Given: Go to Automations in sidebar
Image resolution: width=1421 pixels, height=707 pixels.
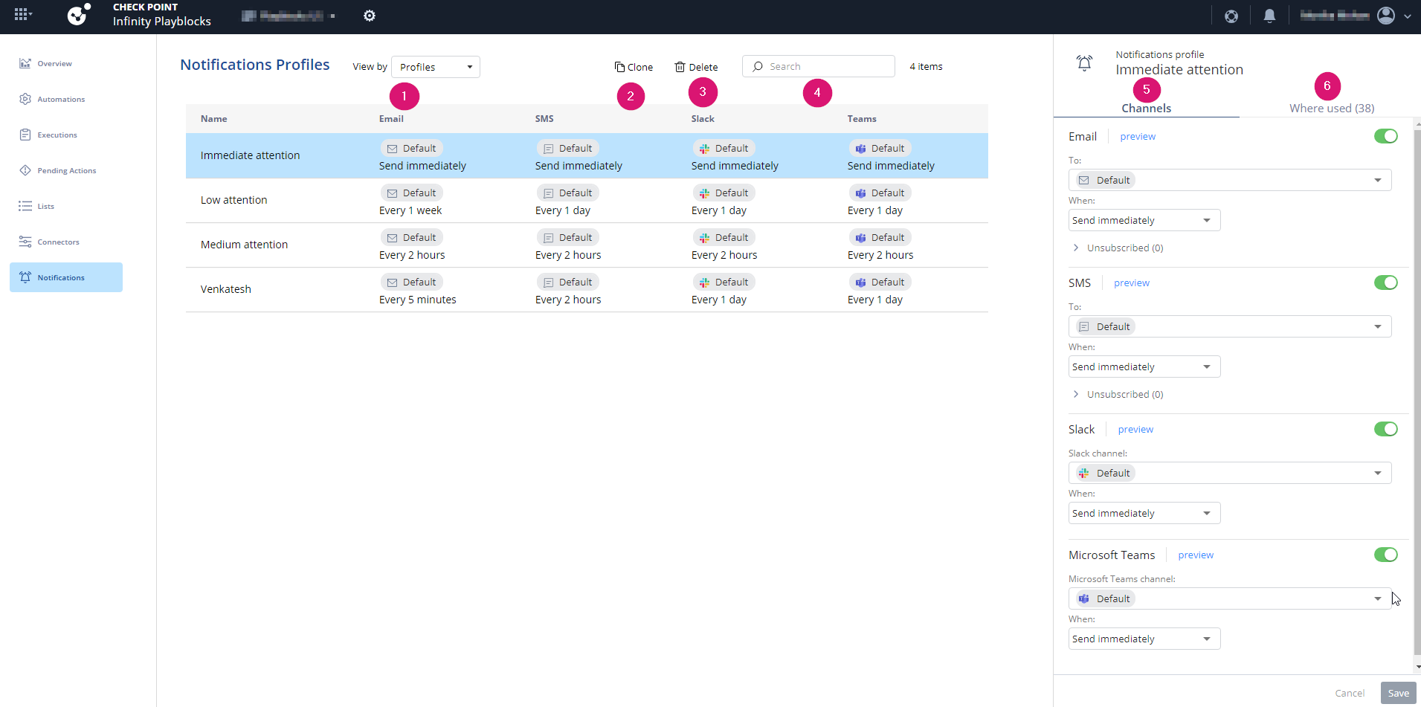Looking at the screenshot, I should 61,99.
